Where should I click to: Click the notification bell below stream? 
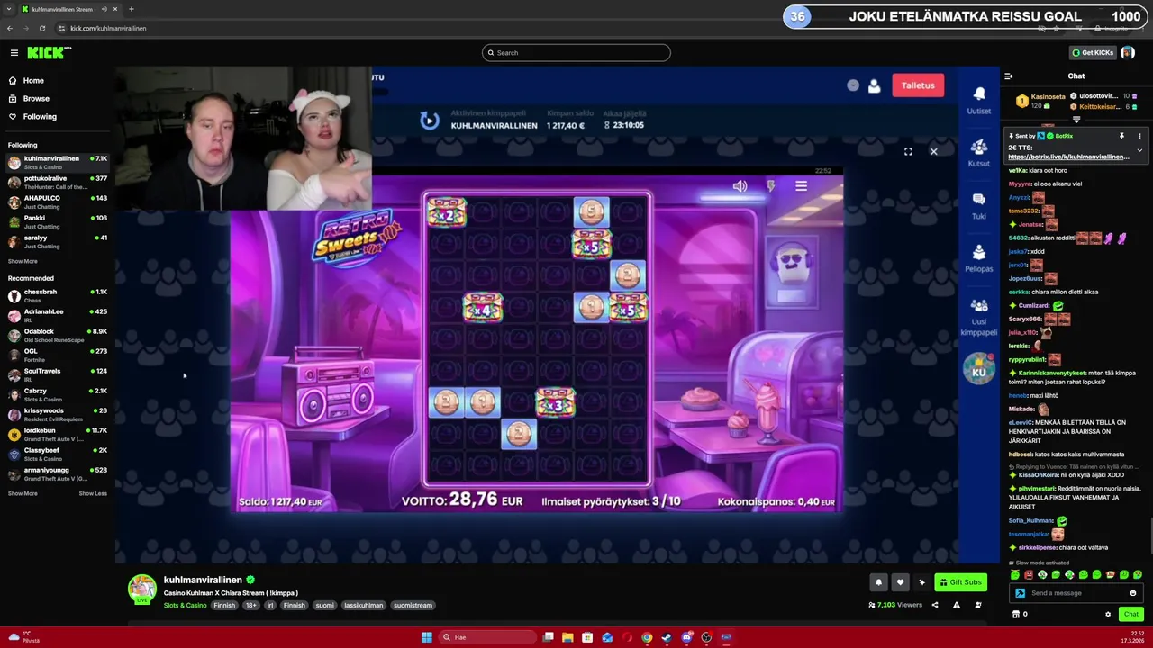pos(878,582)
